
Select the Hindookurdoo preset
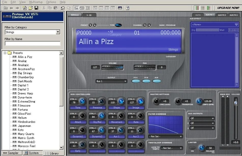[x=26, y=122]
